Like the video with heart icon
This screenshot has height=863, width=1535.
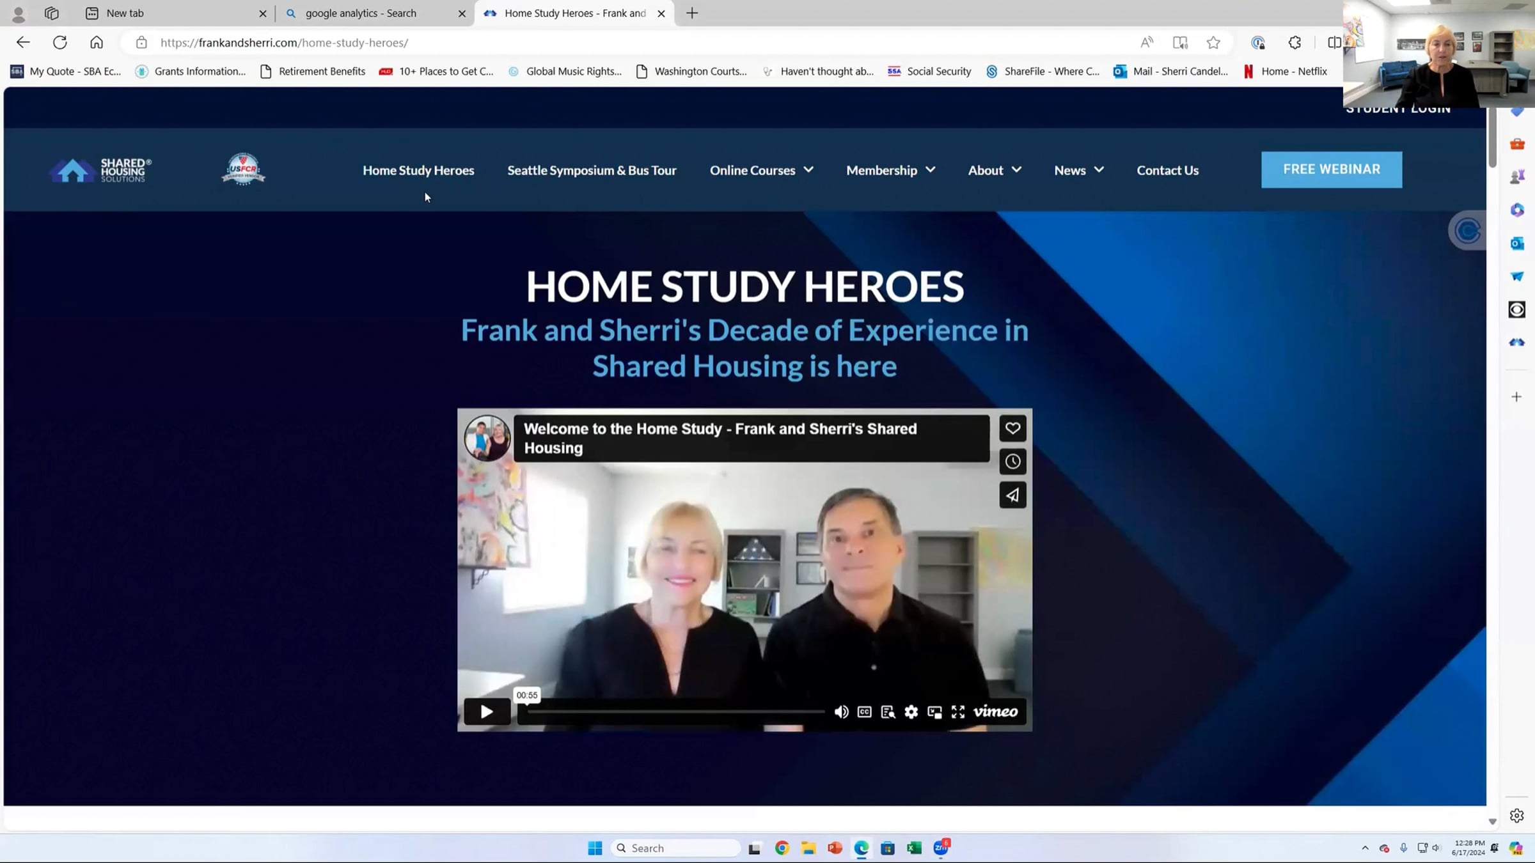pyautogui.click(x=1012, y=428)
